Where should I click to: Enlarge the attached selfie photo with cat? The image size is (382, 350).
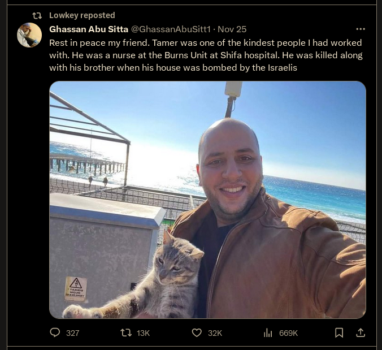(207, 200)
